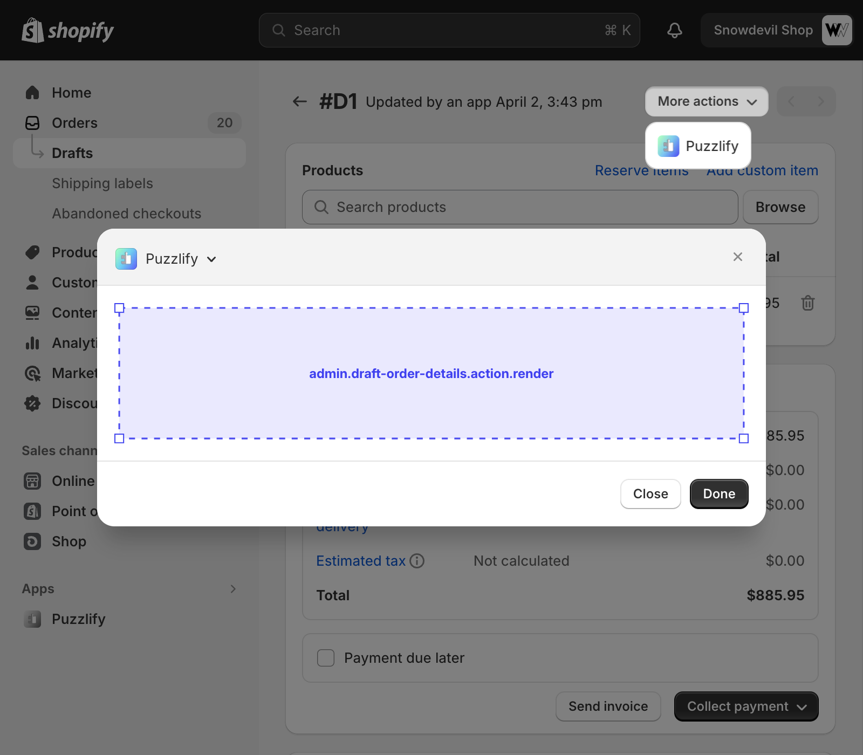
Task: Click the Close button in modal footer
Action: 650,494
